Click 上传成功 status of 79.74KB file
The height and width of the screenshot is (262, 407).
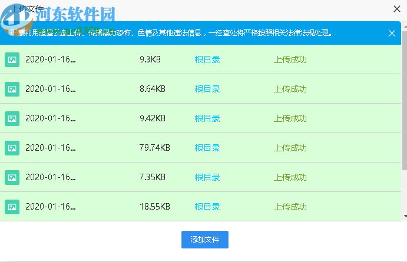coord(290,148)
